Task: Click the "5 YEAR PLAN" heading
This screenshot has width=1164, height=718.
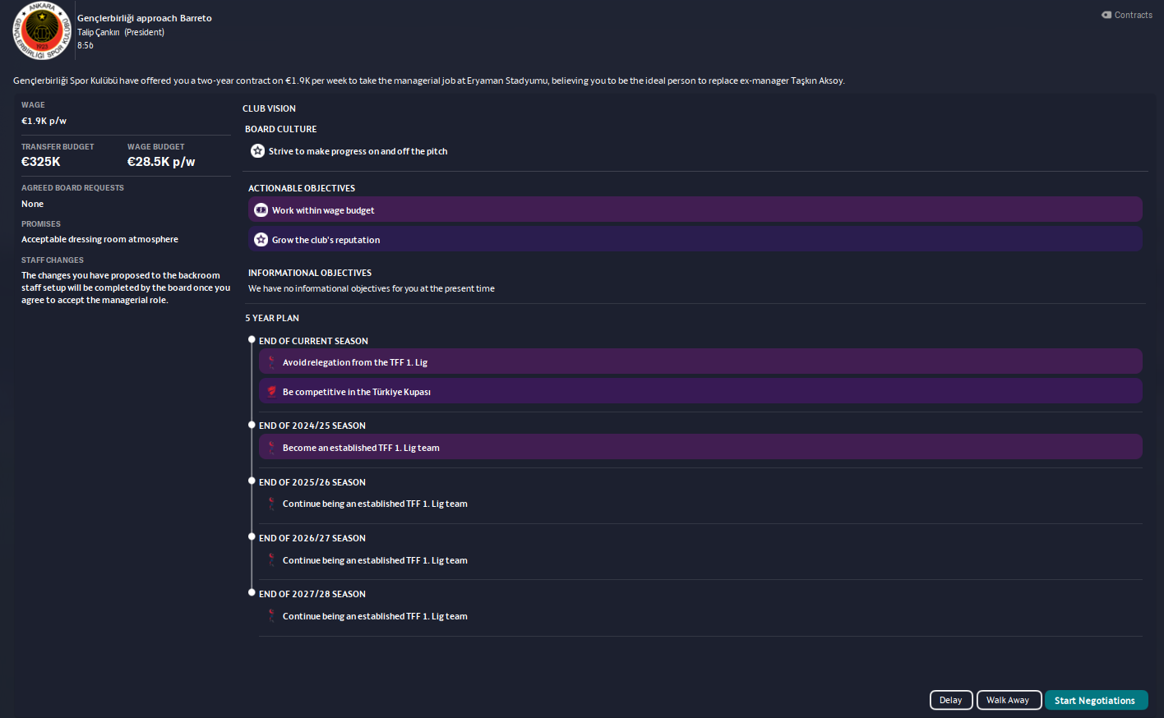Action: point(272,318)
